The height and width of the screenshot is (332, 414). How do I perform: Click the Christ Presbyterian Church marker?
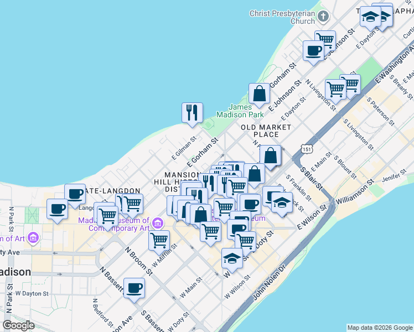point(323,17)
